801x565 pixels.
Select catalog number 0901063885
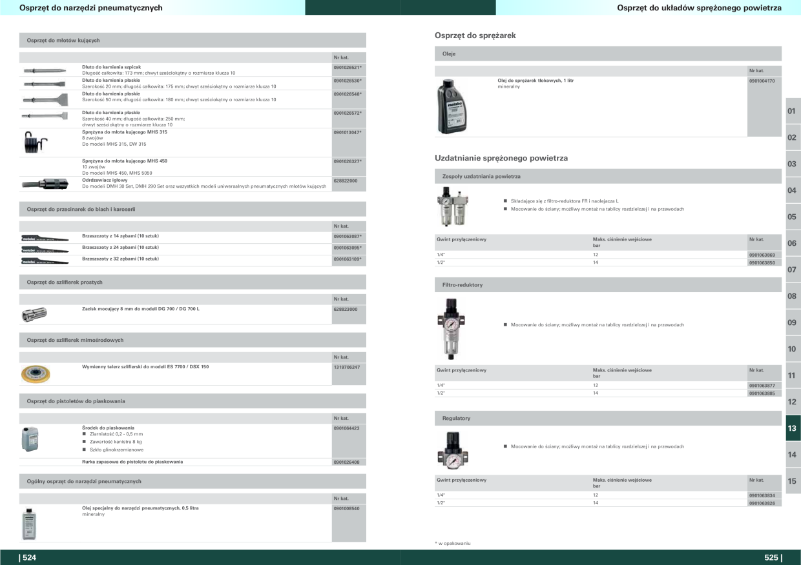tap(762, 393)
